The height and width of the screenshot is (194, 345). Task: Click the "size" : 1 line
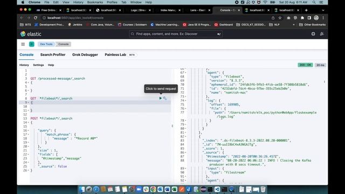click(x=47, y=150)
